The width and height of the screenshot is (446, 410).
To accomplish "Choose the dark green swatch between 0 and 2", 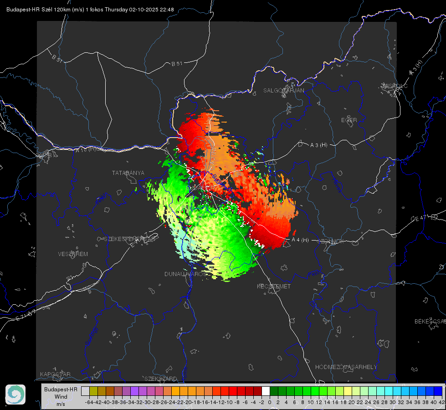I will pyautogui.click(x=274, y=391).
